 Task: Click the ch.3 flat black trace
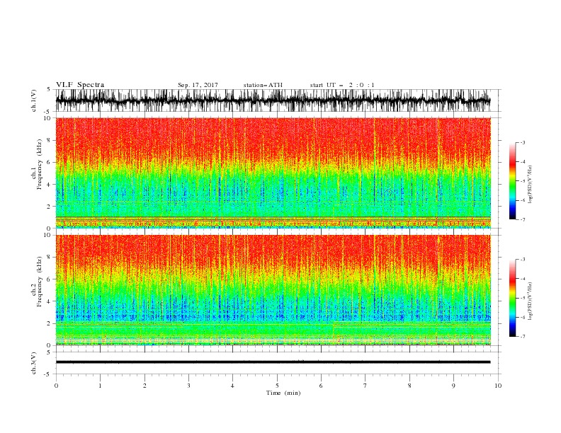[273, 362]
